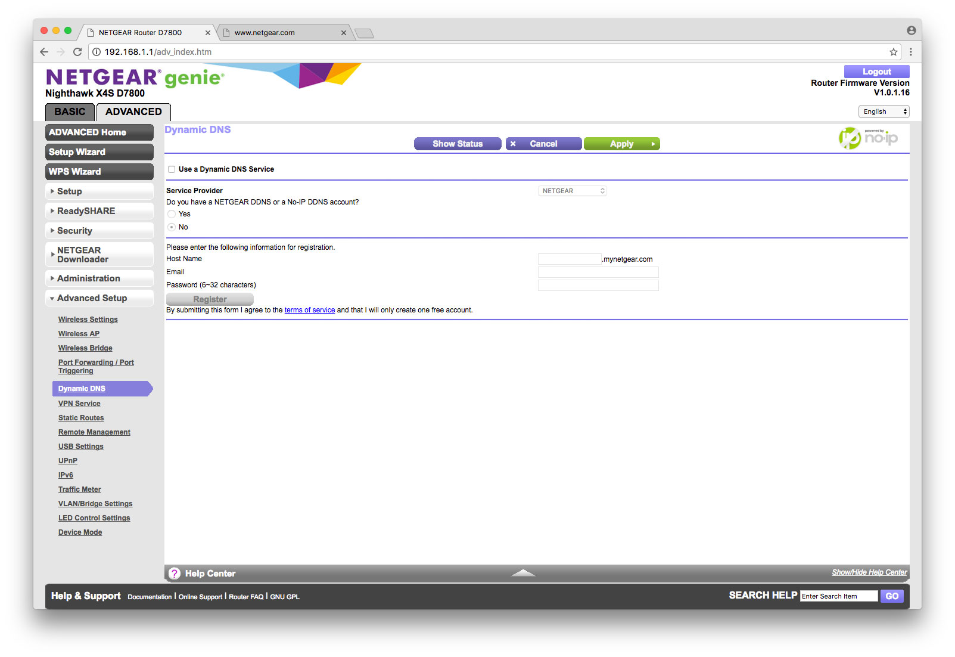955x657 pixels.
Task: Click the No-IP logo
Action: click(x=869, y=138)
